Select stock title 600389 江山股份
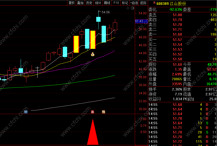Screen dimensions: 217x146 tap(171, 4)
